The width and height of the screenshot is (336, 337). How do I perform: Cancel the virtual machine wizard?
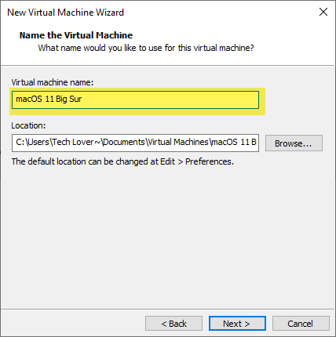click(301, 324)
